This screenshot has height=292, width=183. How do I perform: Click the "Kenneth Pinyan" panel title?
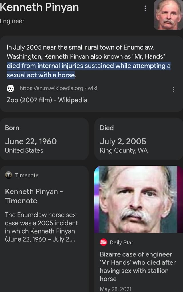coord(39,7)
